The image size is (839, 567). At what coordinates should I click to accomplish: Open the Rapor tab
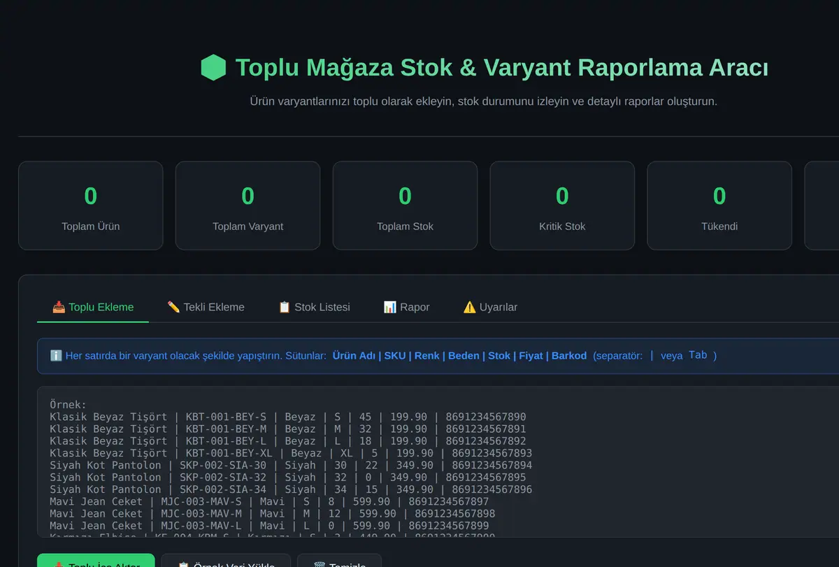click(x=407, y=307)
